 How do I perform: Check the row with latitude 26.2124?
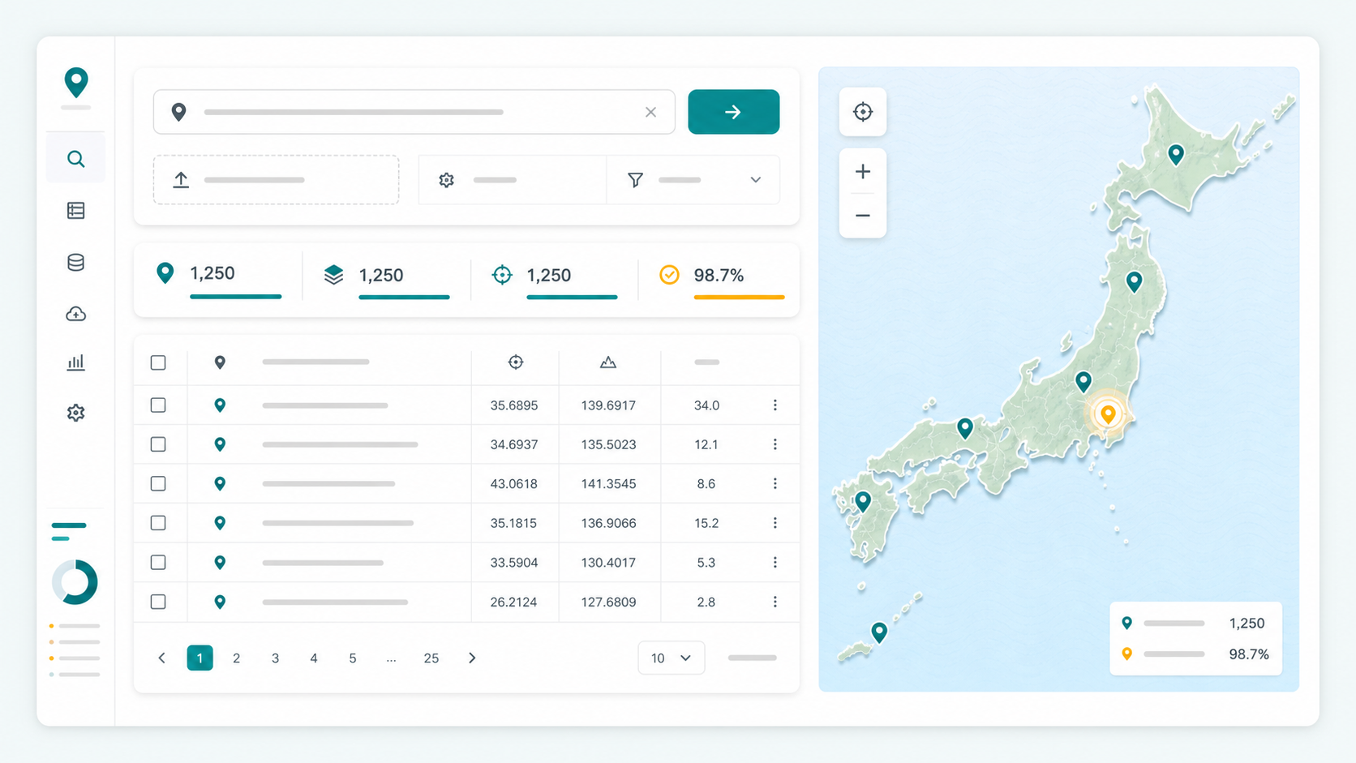coord(158,602)
